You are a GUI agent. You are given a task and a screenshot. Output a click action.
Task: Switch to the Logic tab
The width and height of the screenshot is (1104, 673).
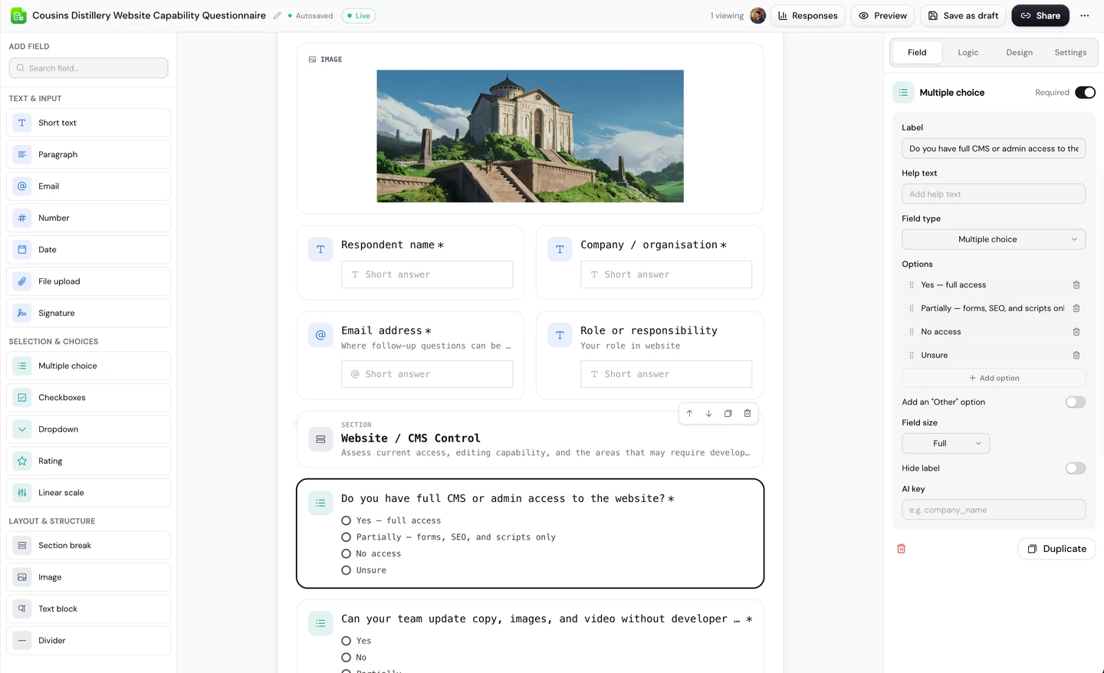click(x=968, y=53)
